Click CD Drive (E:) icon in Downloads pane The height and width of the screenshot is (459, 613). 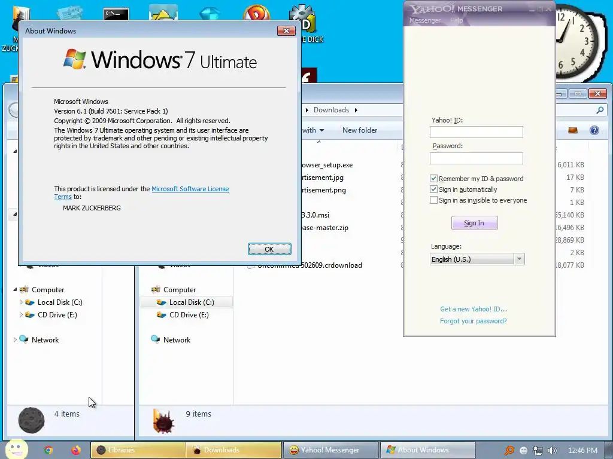tap(162, 314)
